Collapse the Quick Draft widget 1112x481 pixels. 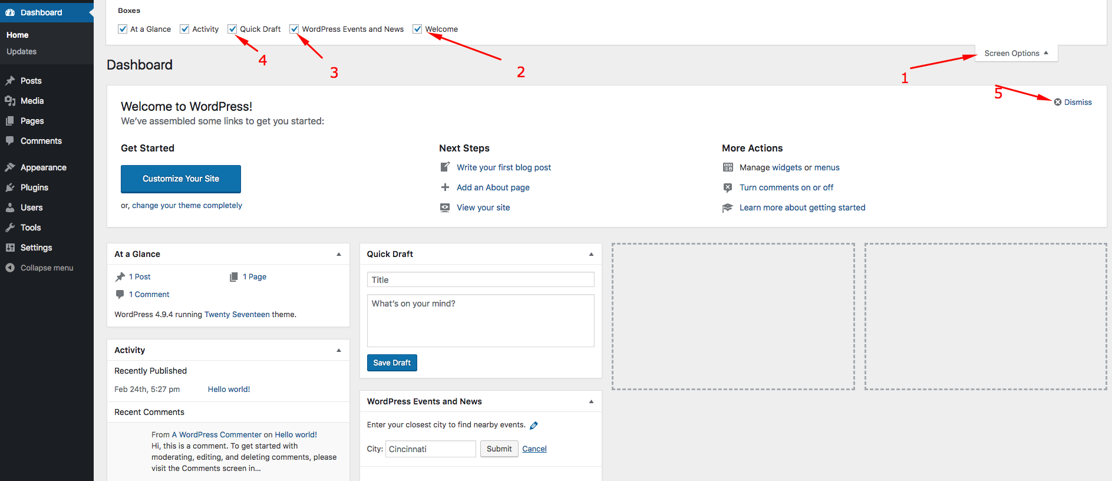(591, 254)
